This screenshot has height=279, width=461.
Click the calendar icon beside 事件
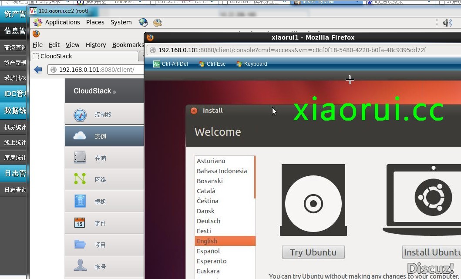point(80,222)
